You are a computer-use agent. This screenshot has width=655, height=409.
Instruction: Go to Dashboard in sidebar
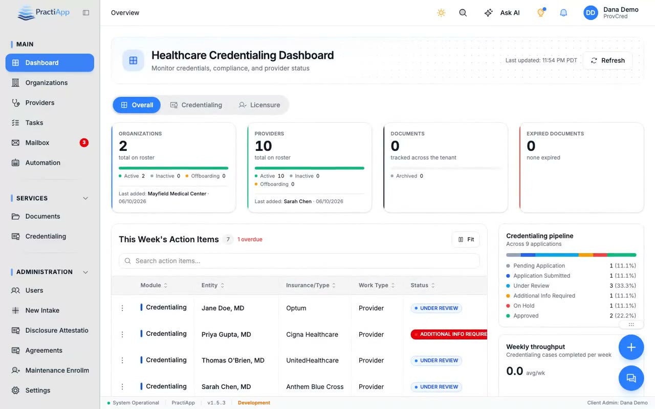[50, 62]
